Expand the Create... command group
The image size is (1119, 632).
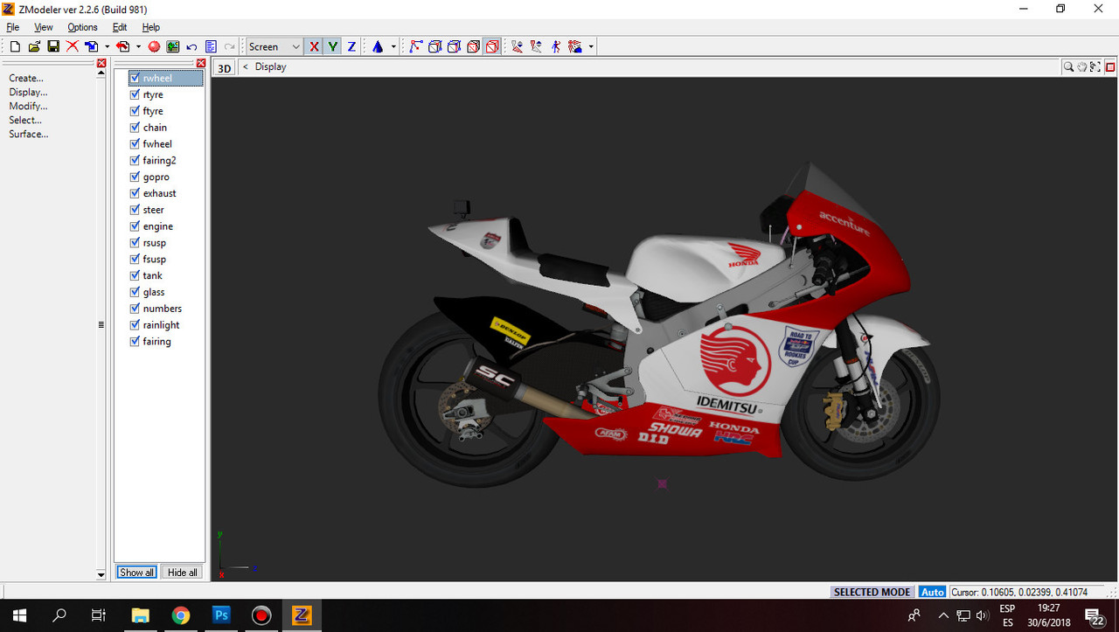(26, 78)
